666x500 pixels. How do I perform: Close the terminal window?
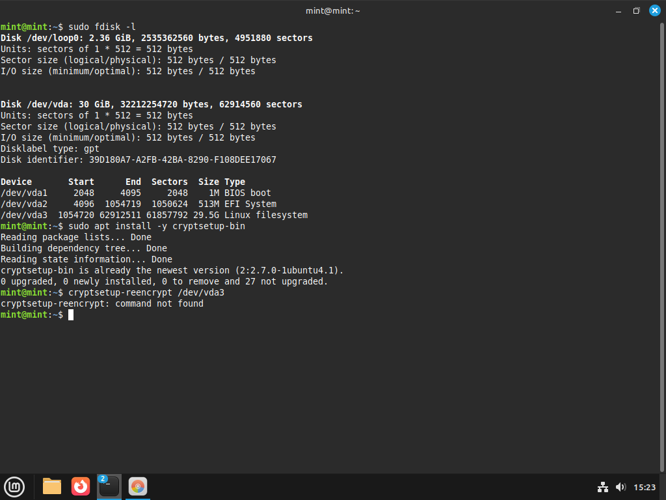point(654,10)
